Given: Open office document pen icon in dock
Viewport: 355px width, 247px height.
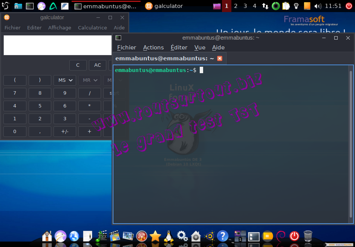Looking at the screenshot, I should tap(87, 236).
